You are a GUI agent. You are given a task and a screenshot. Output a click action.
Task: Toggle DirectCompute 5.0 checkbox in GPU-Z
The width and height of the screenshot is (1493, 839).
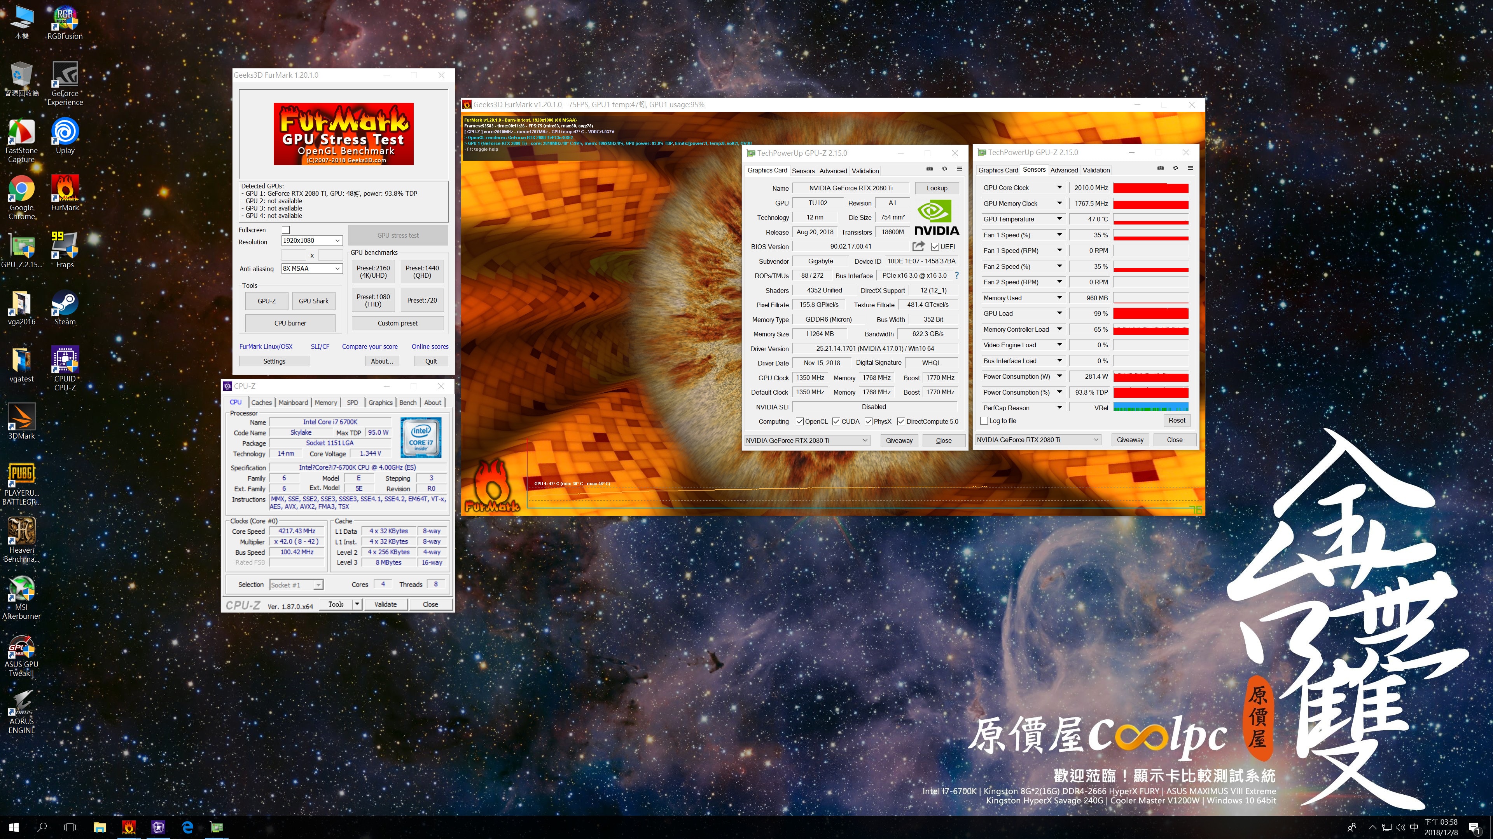pyautogui.click(x=901, y=421)
